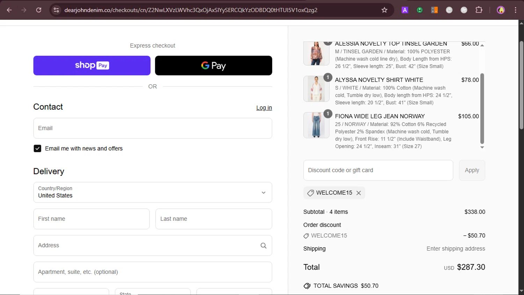
Task: Click the browser forward arrow
Action: (x=24, y=10)
